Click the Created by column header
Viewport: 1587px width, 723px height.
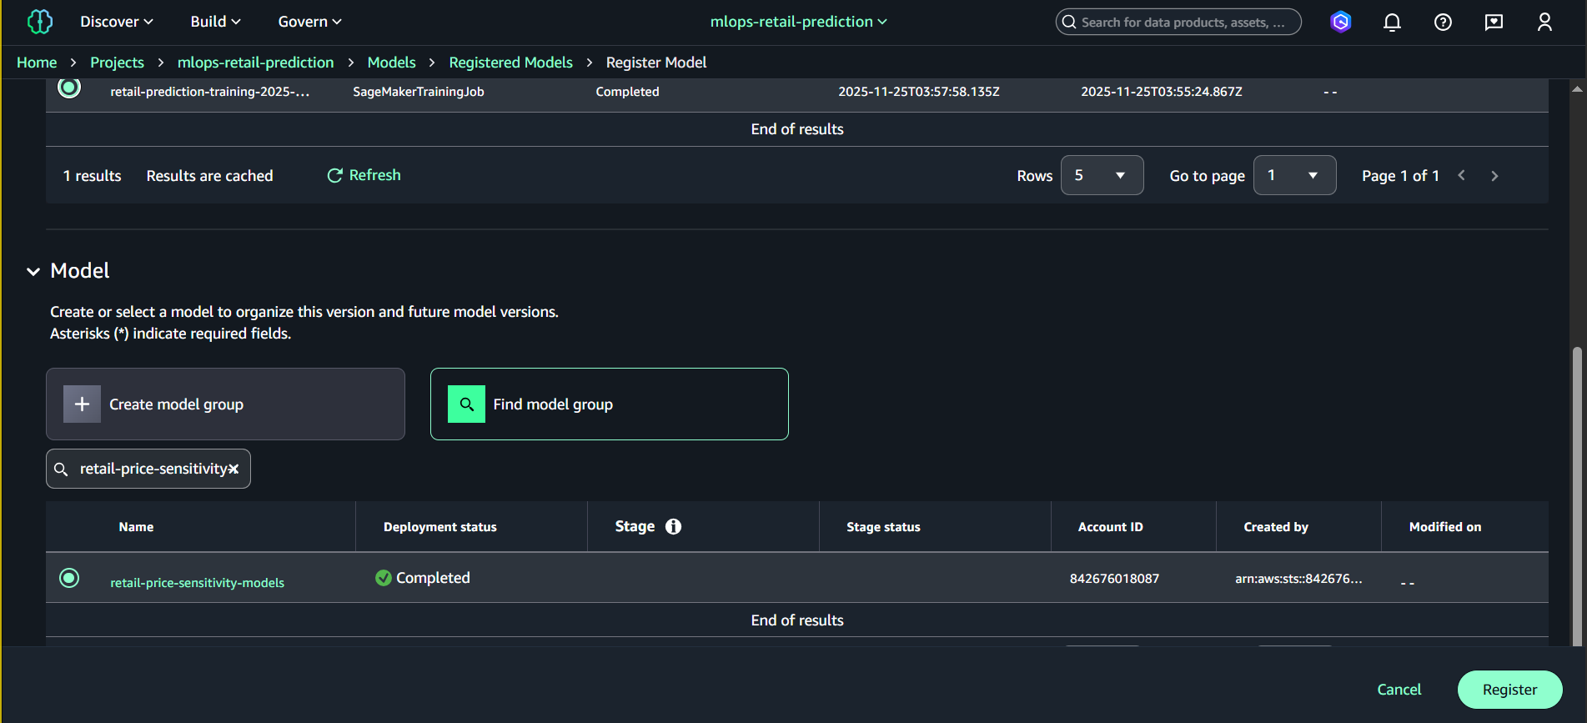point(1275,527)
